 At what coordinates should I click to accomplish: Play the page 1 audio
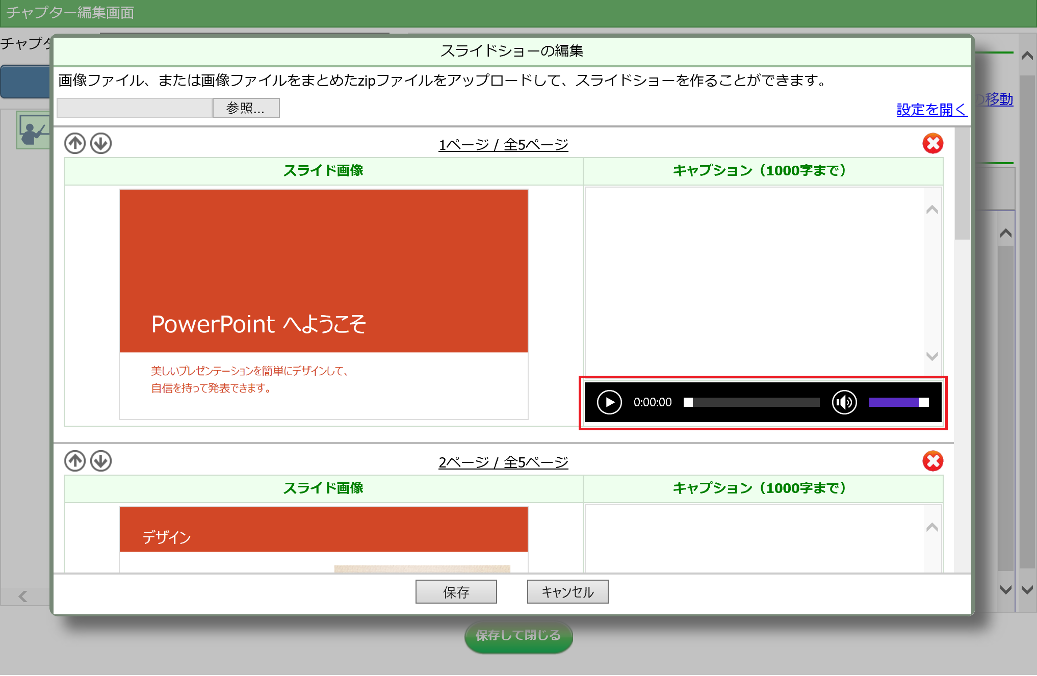tap(609, 402)
